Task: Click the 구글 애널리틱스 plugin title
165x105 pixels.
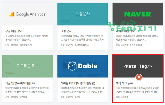Action: coord(15,31)
